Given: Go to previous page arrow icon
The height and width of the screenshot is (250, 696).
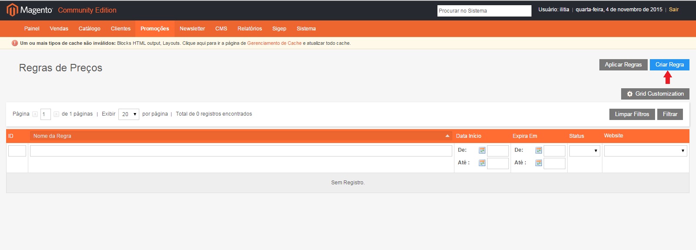Looking at the screenshot, I should 35,114.
